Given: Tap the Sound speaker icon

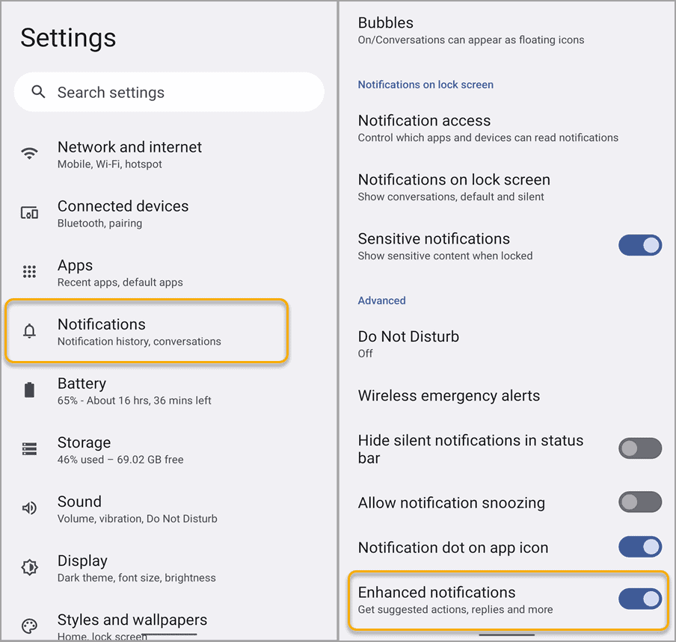Looking at the screenshot, I should coord(29,508).
